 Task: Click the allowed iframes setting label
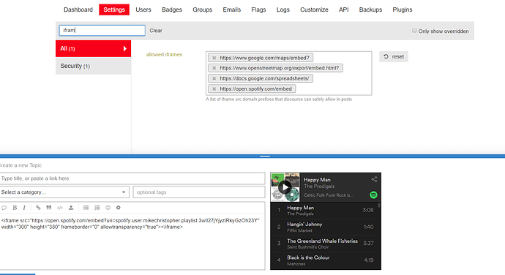pos(164,54)
